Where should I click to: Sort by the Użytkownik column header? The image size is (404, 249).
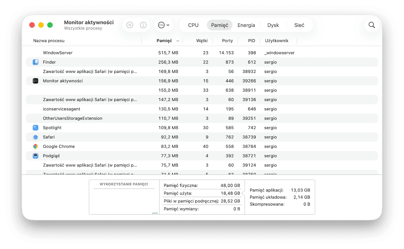click(x=277, y=41)
